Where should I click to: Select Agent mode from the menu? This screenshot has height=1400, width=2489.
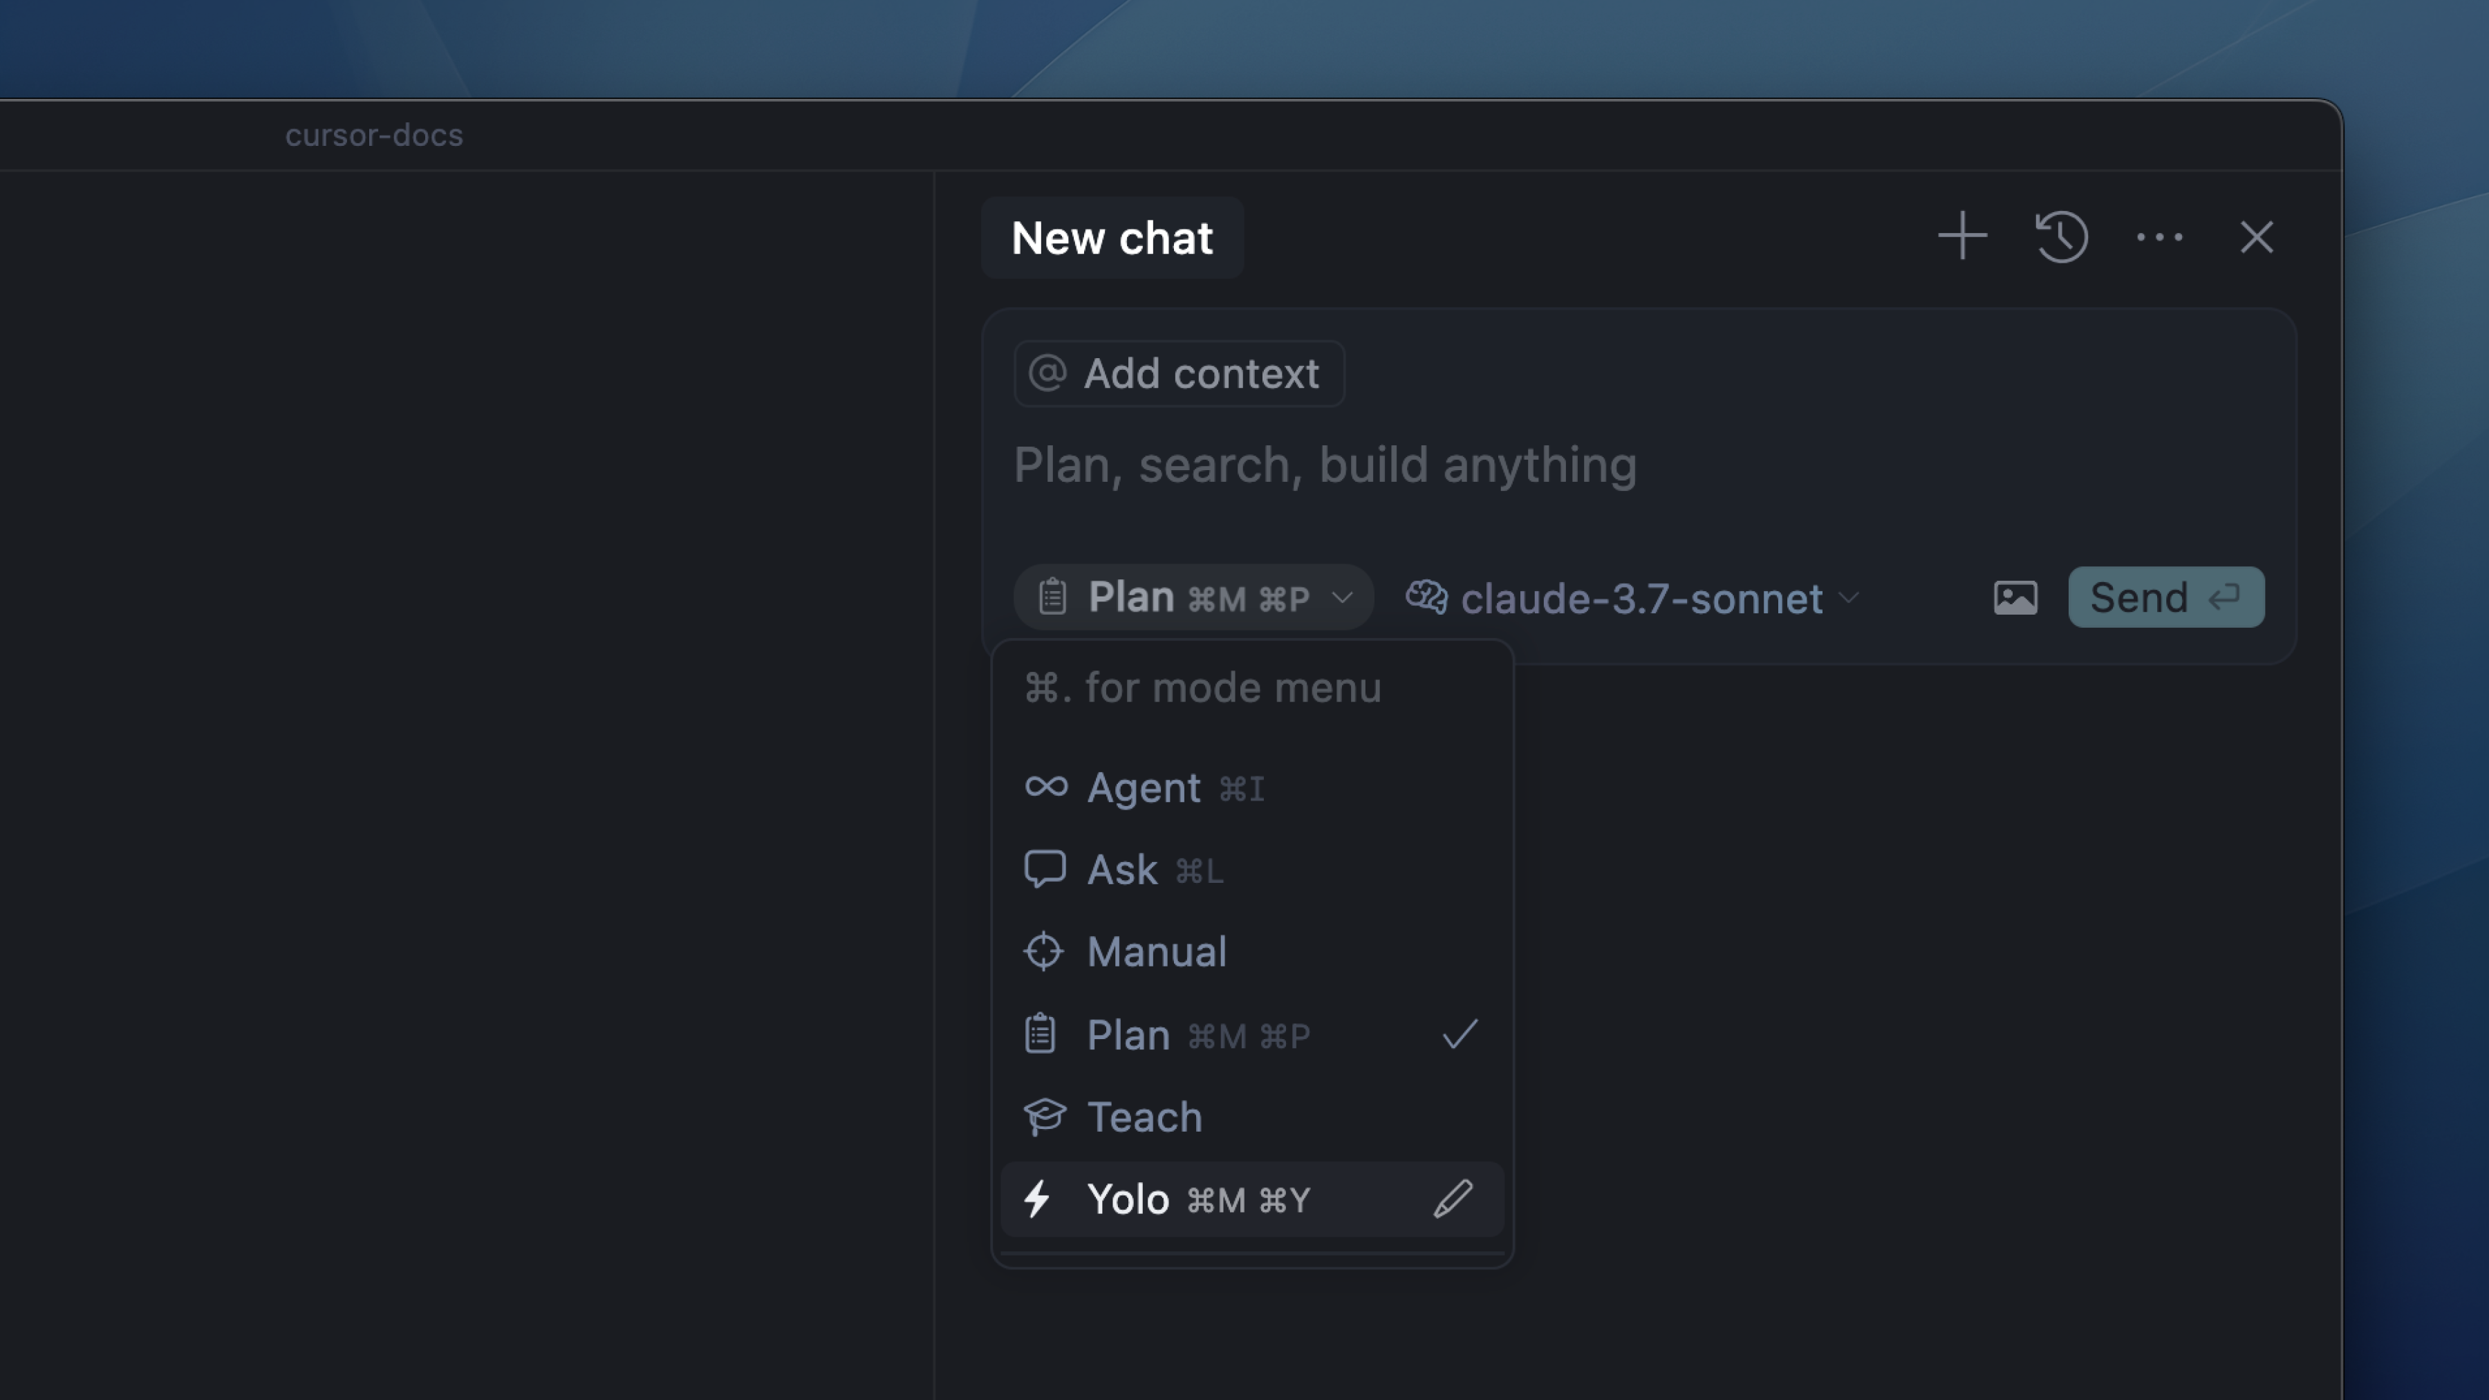[1144, 788]
